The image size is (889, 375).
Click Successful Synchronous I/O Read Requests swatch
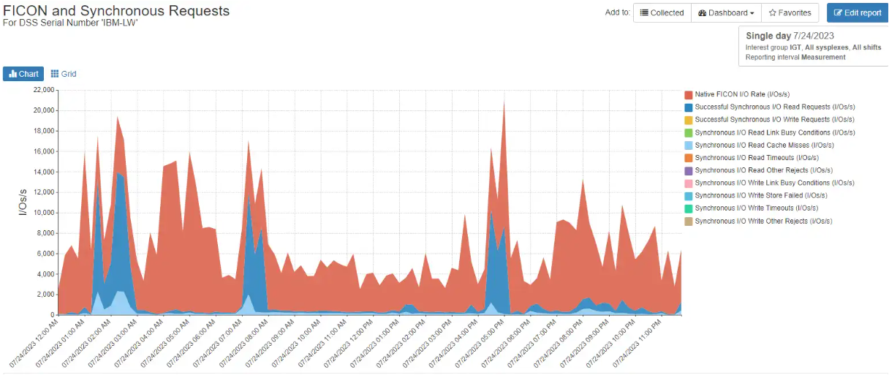click(x=689, y=107)
